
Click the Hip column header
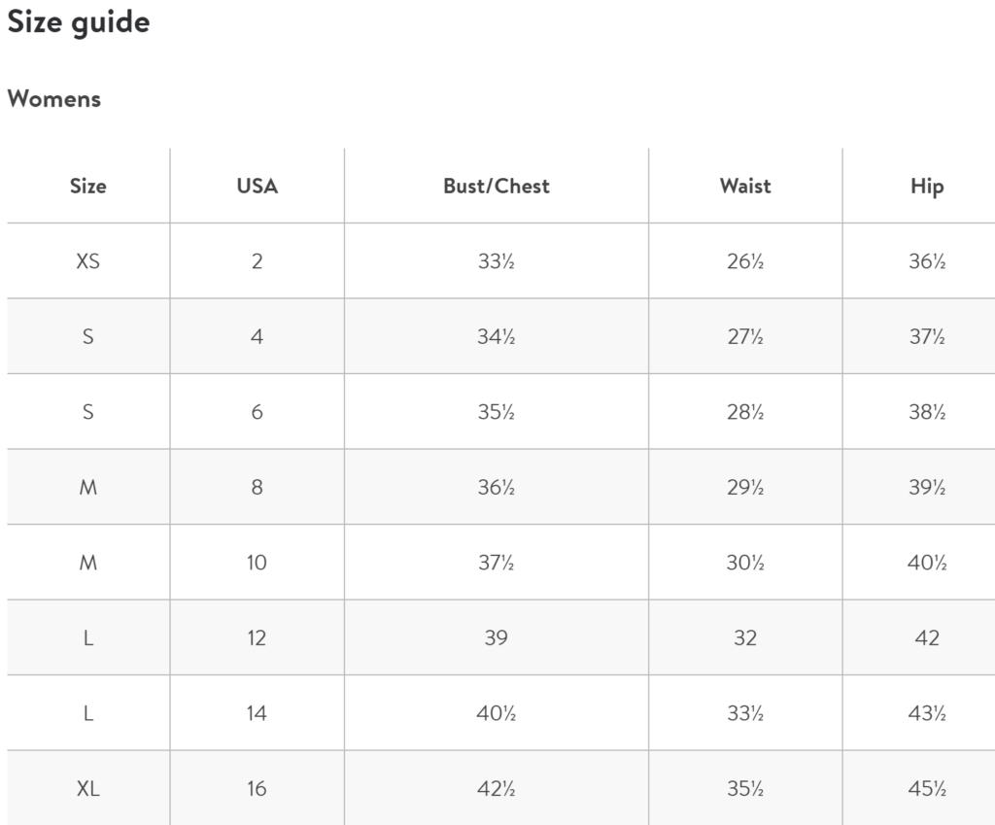pyautogui.click(x=927, y=187)
